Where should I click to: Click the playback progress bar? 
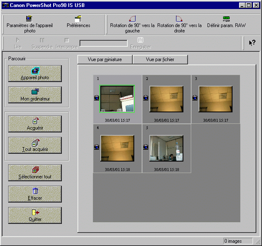[x=104, y=43]
